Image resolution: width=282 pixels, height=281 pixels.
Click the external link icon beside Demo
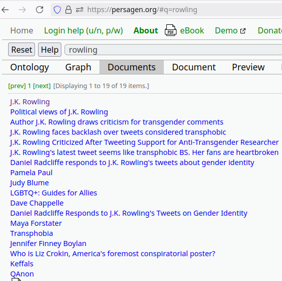click(x=243, y=31)
